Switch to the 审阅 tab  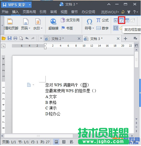(x=53, y=12)
